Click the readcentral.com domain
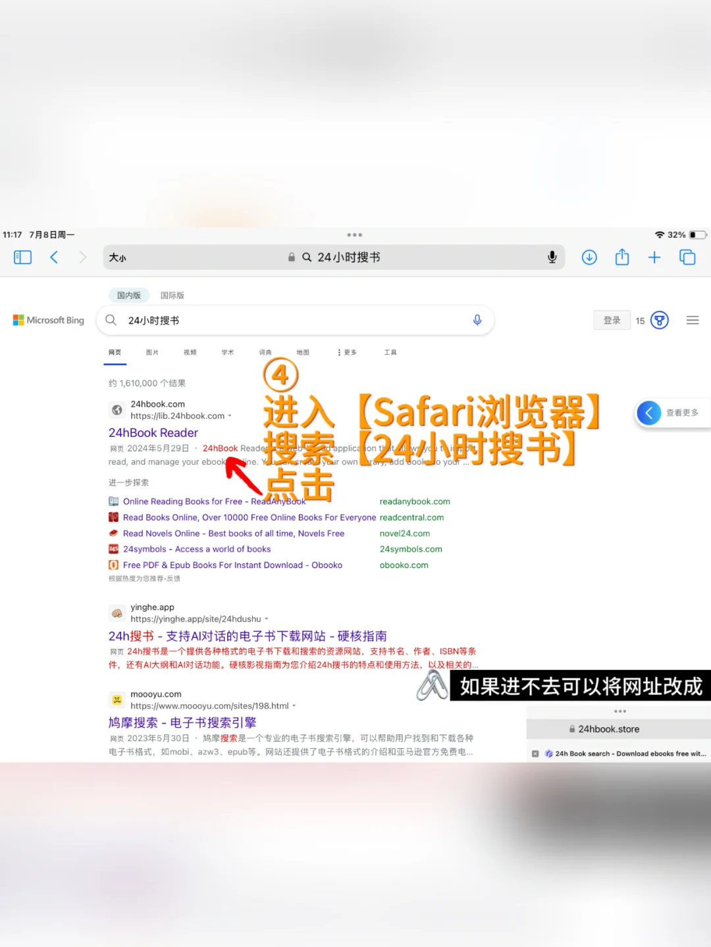The image size is (711, 947). pyautogui.click(x=411, y=518)
